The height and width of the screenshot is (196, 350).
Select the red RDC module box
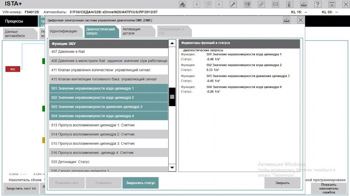pyautogui.click(x=13, y=69)
